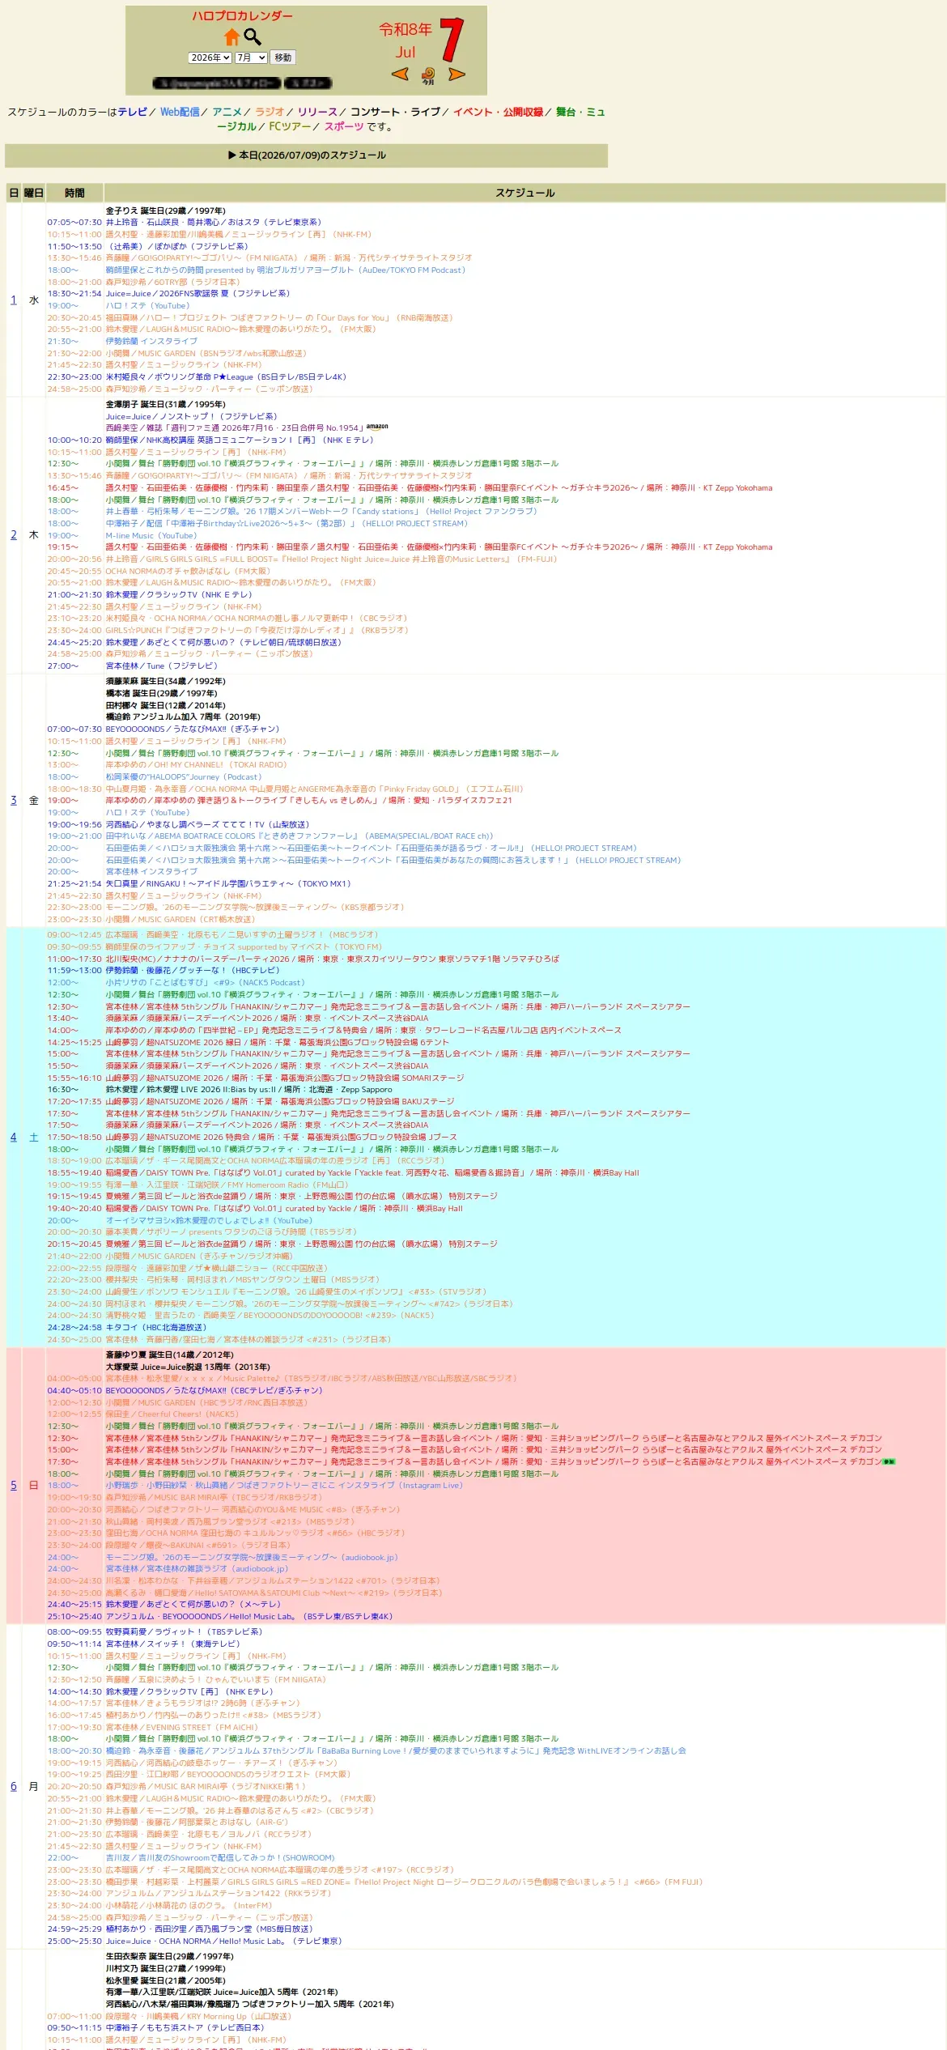Open オーイシマサヨシ×鈴木愛理のでしょでしょ!! entry
Screen dimensions: 947x2050
pos(209,1221)
